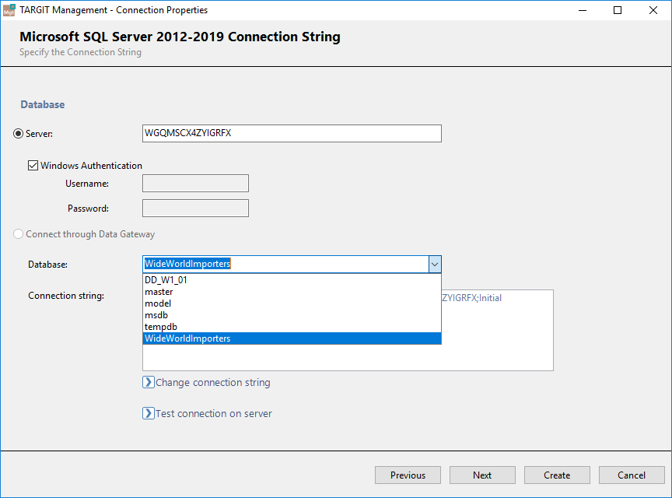Go to the Next step
Screen dimensions: 672x498
pos(482,475)
